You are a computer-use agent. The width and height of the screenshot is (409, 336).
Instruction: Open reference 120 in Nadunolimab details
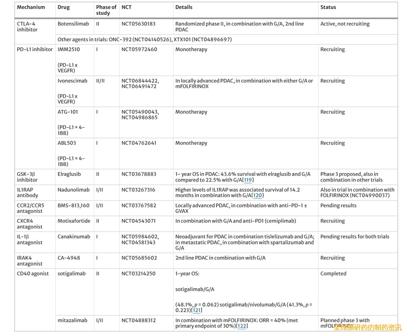(258, 195)
